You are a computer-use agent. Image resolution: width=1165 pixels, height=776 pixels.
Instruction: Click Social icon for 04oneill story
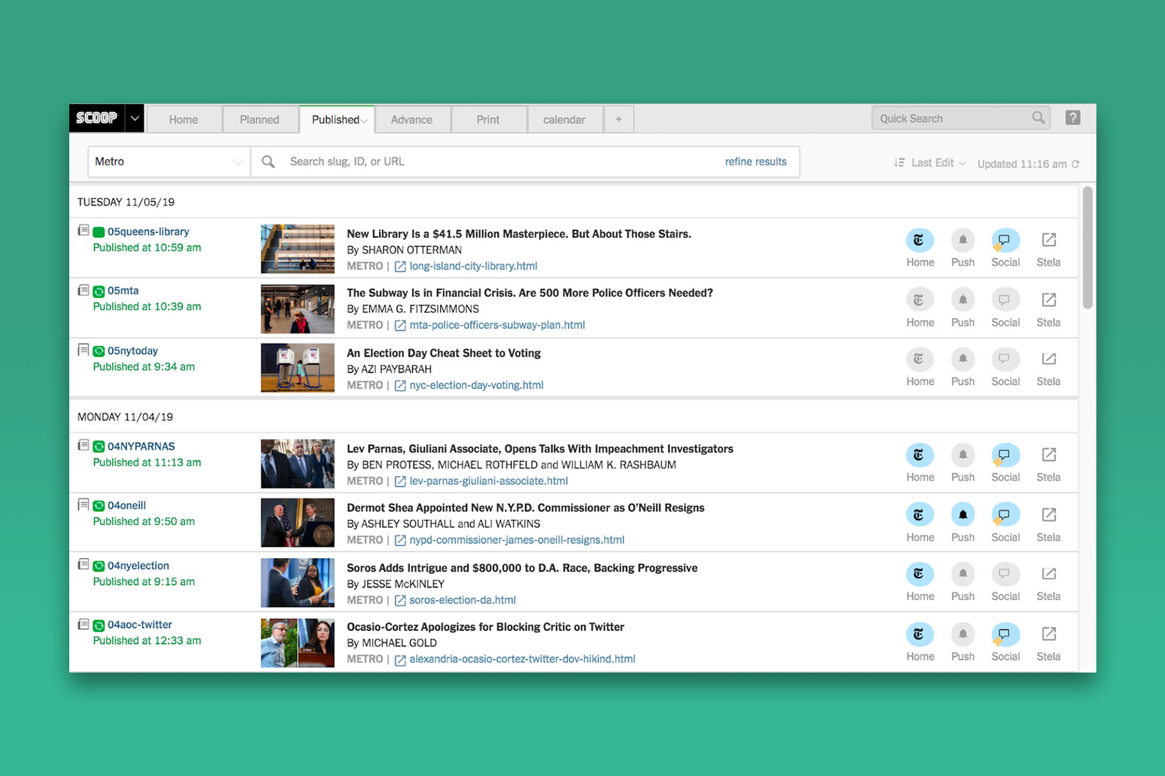[x=1005, y=515]
